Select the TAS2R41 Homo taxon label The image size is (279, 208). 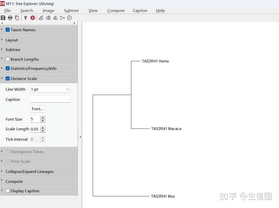click(155, 61)
